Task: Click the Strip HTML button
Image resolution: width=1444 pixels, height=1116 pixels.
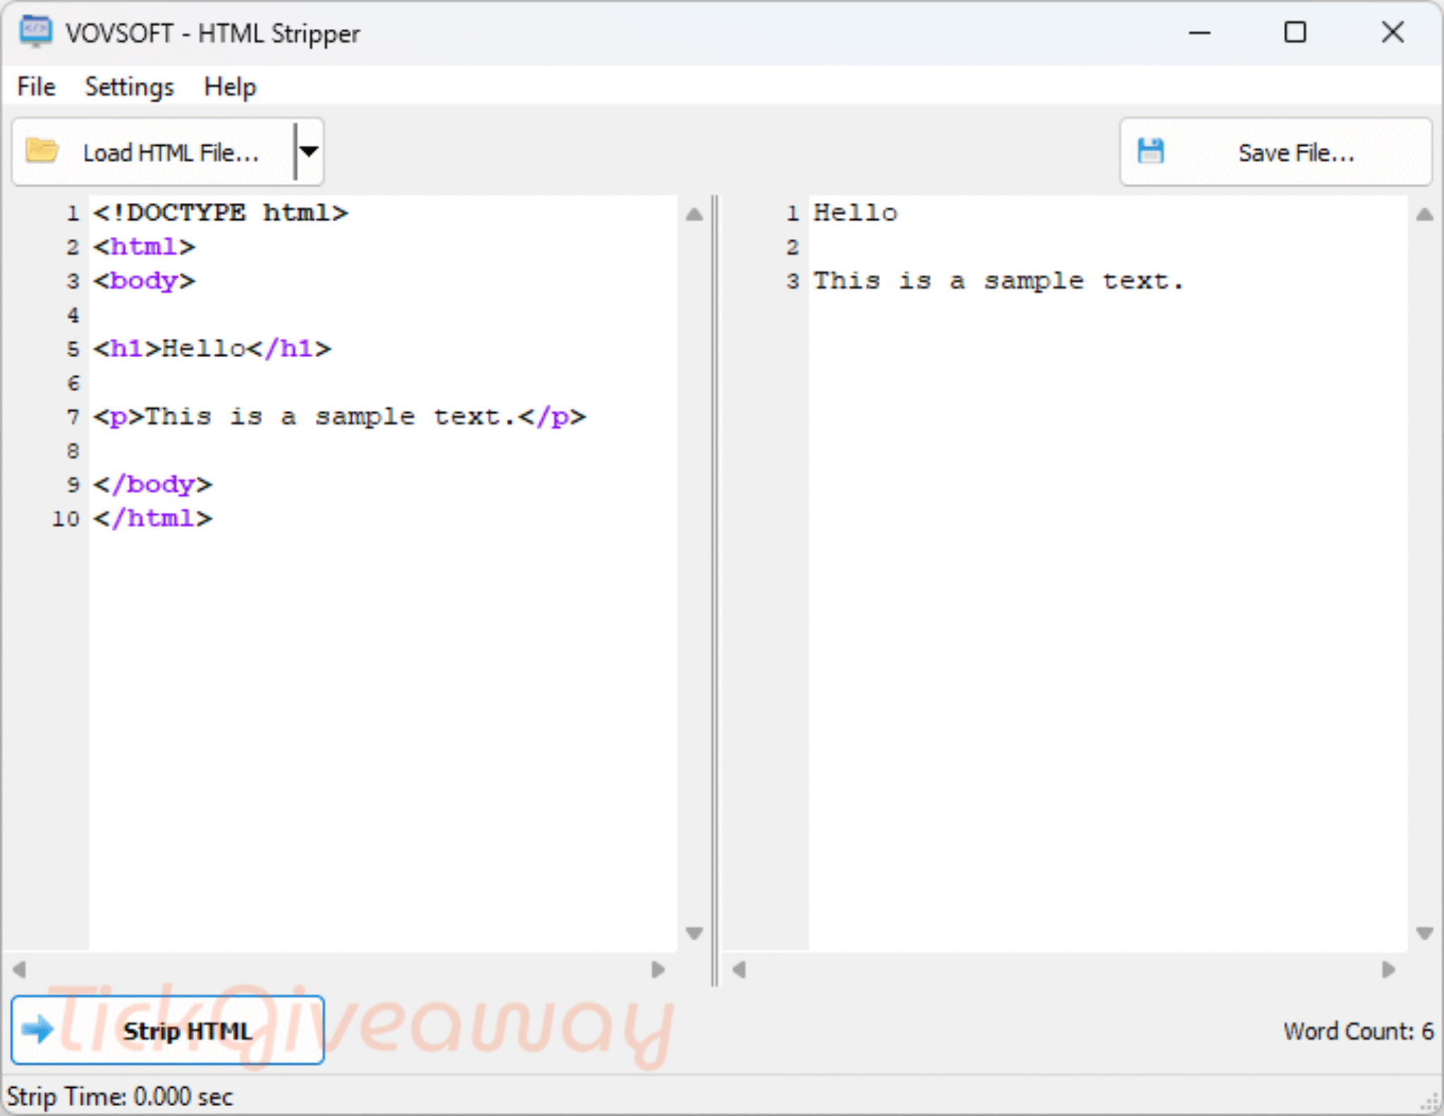Action: tap(168, 1030)
